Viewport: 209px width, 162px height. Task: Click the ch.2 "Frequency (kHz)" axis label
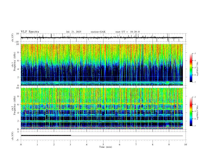[15, 105]
